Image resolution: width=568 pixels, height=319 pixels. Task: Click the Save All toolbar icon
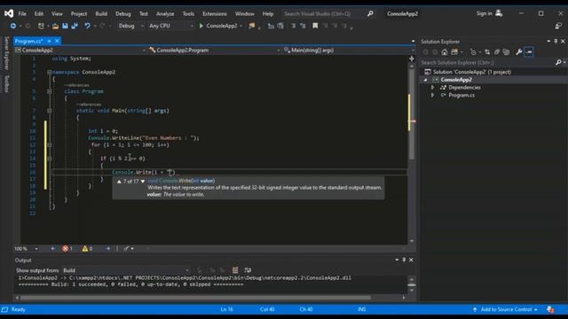click(x=75, y=26)
